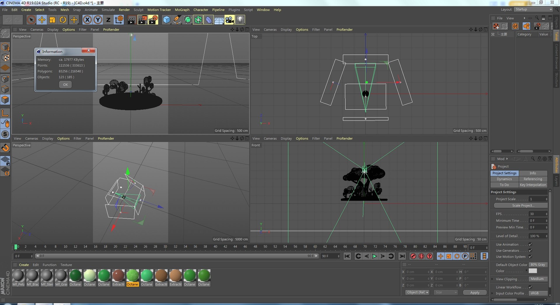Select the Move tool in top toolbar
Image resolution: width=560 pixels, height=305 pixels.
42,20
